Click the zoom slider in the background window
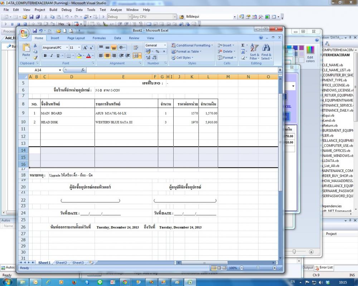This screenshot has height=286, width=358. click(294, 252)
